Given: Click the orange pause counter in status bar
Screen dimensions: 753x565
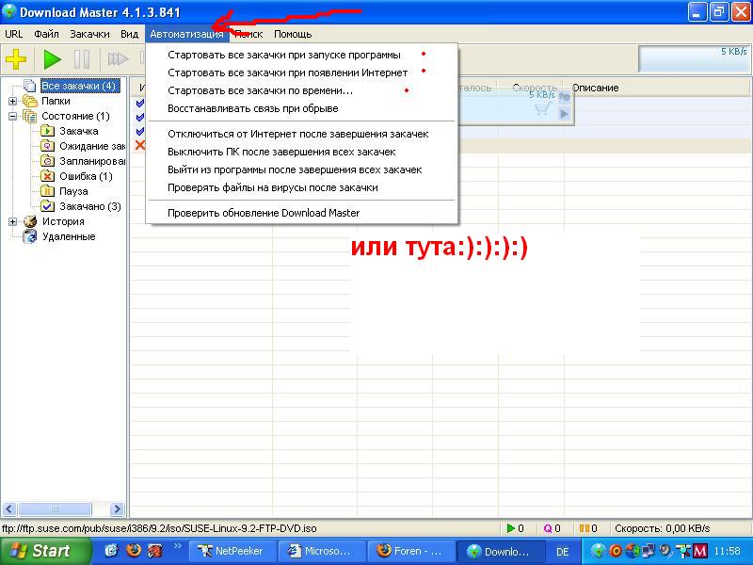Looking at the screenshot, I should coord(588,528).
